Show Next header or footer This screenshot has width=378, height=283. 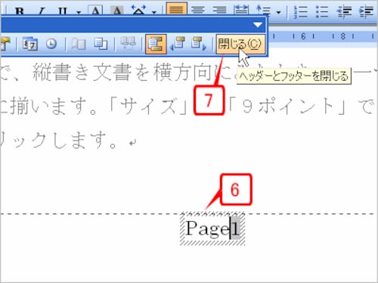point(199,44)
